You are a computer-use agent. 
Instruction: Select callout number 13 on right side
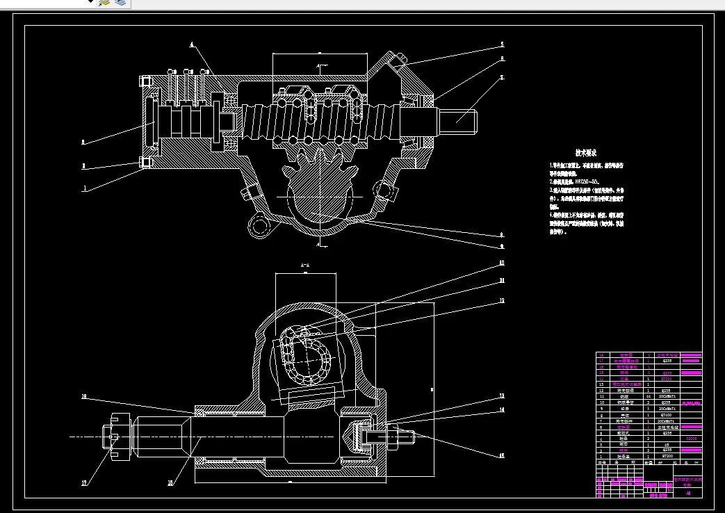click(502, 396)
